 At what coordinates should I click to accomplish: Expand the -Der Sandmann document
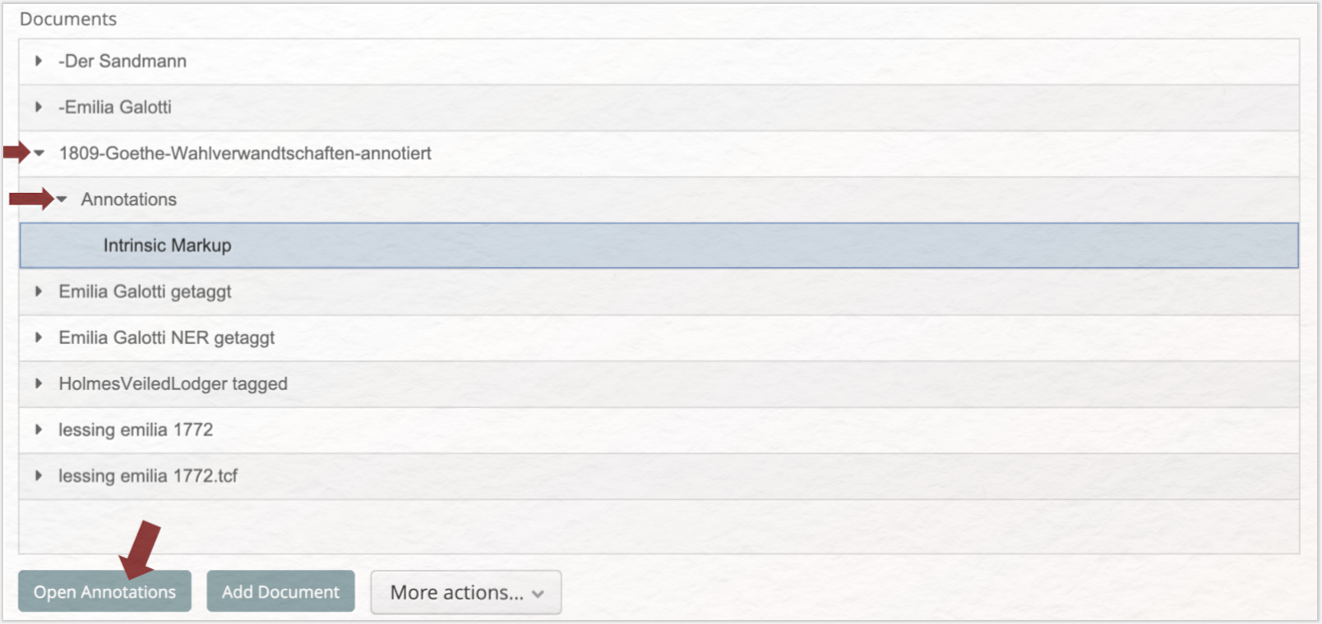(x=39, y=61)
